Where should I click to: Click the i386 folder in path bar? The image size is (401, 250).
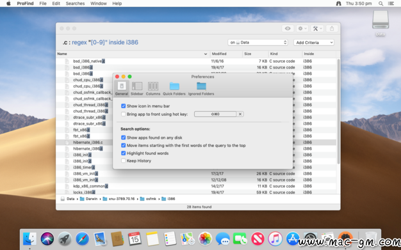click(x=168, y=199)
